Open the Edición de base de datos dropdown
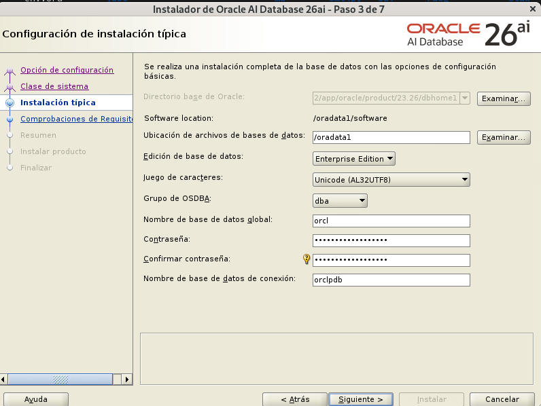Image resolution: width=541 pixels, height=406 pixels. coord(354,159)
